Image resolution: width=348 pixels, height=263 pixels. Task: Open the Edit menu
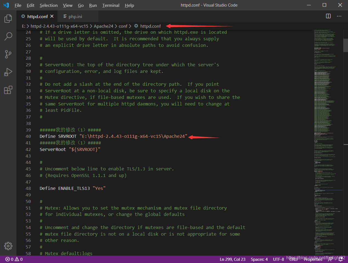point(30,5)
